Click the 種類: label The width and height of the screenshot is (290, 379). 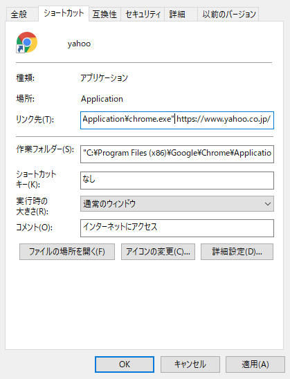pos(26,78)
